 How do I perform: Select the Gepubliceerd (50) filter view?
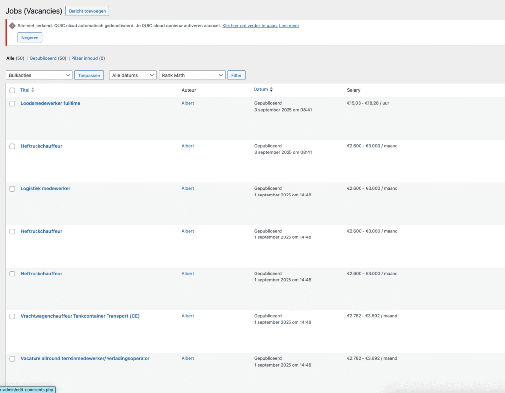point(48,58)
